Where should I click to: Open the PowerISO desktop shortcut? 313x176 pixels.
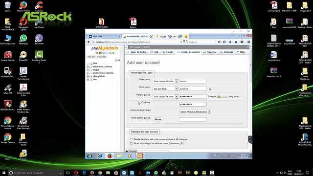click(x=23, y=56)
